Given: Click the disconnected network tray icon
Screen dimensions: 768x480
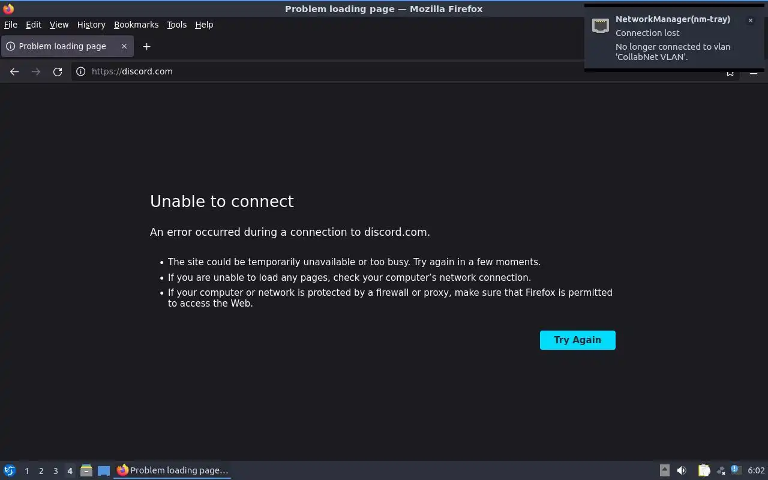Looking at the screenshot, I should pyautogui.click(x=721, y=470).
